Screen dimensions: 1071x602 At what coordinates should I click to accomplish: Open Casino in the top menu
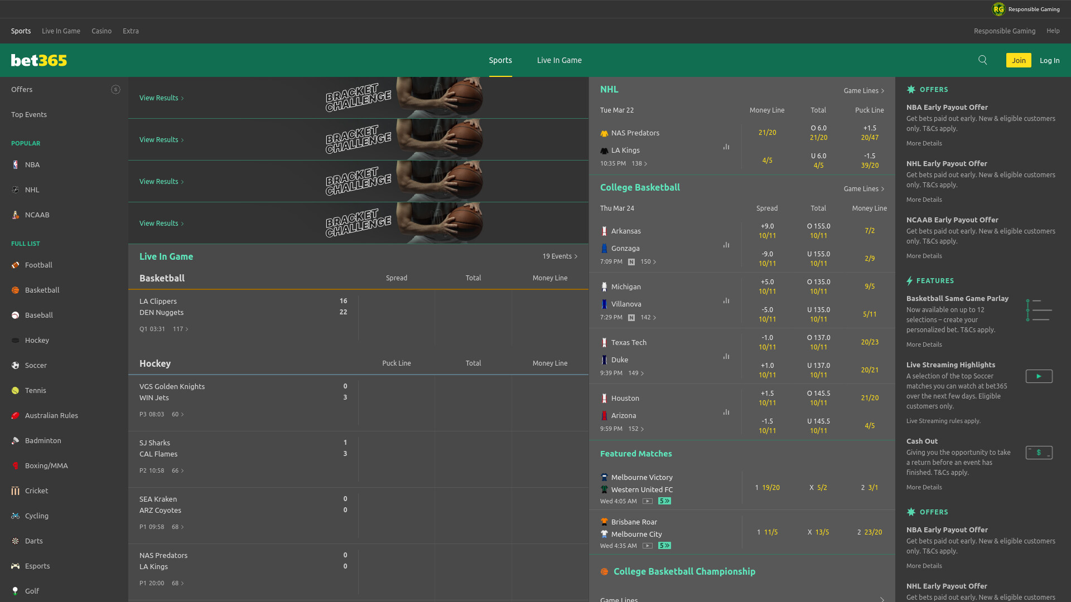point(102,31)
